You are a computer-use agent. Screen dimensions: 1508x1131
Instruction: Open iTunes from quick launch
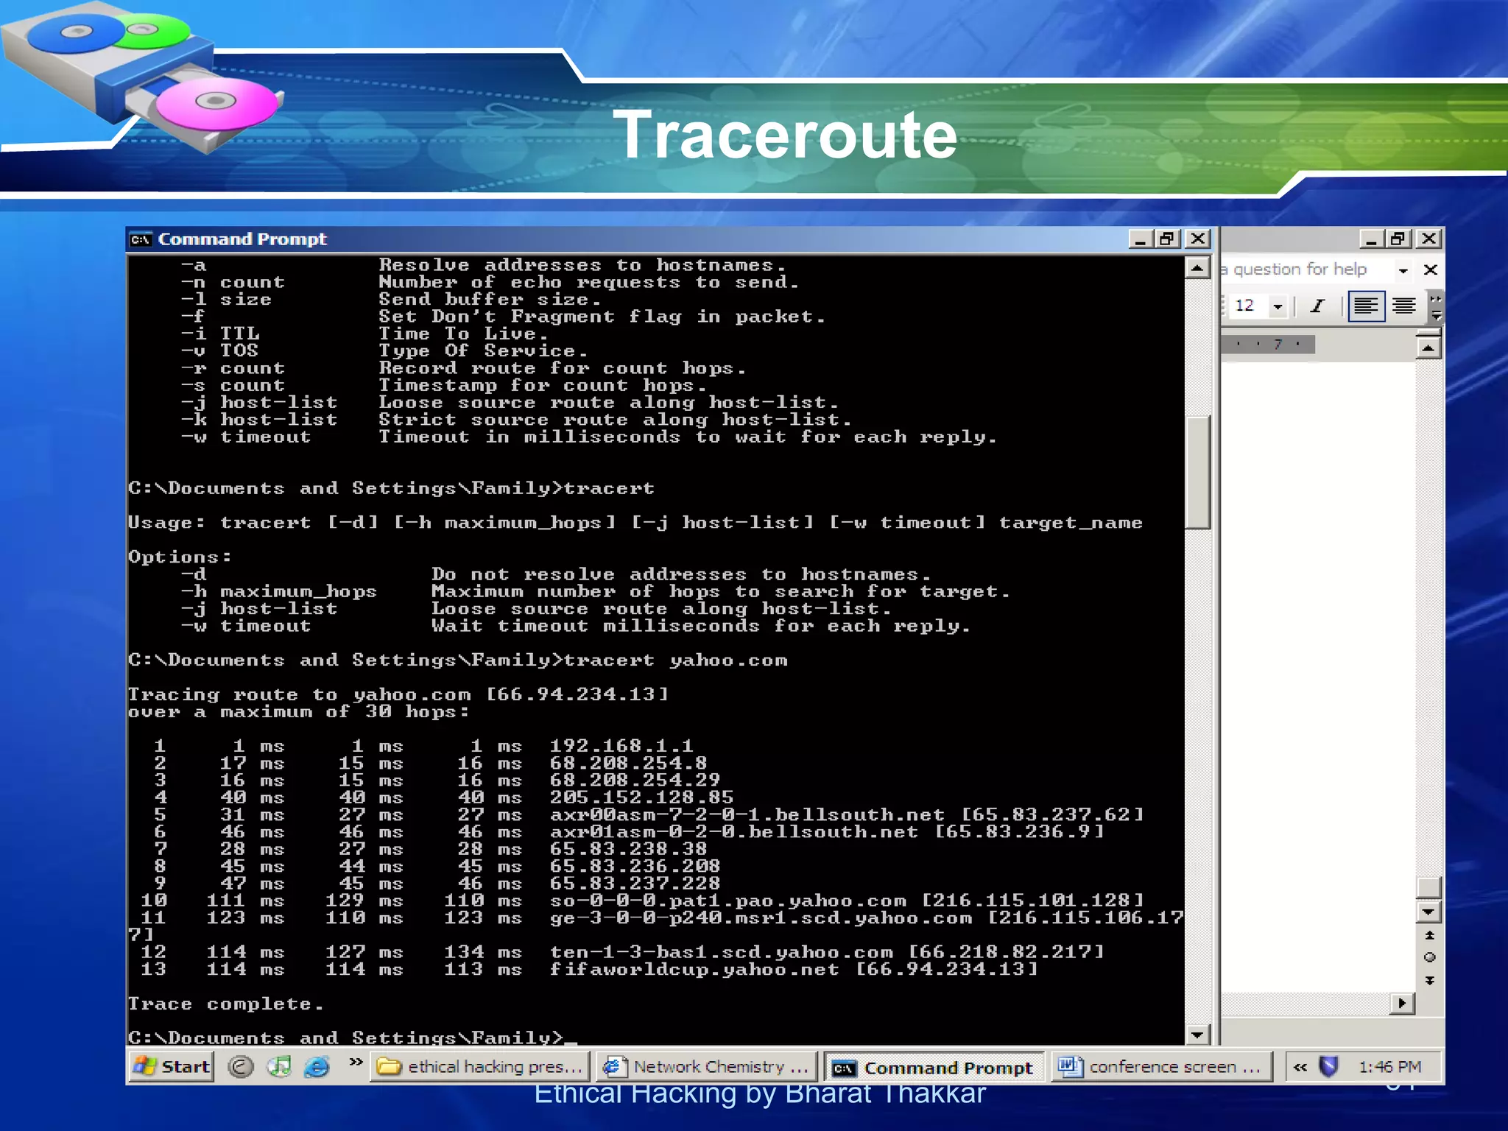click(x=279, y=1066)
